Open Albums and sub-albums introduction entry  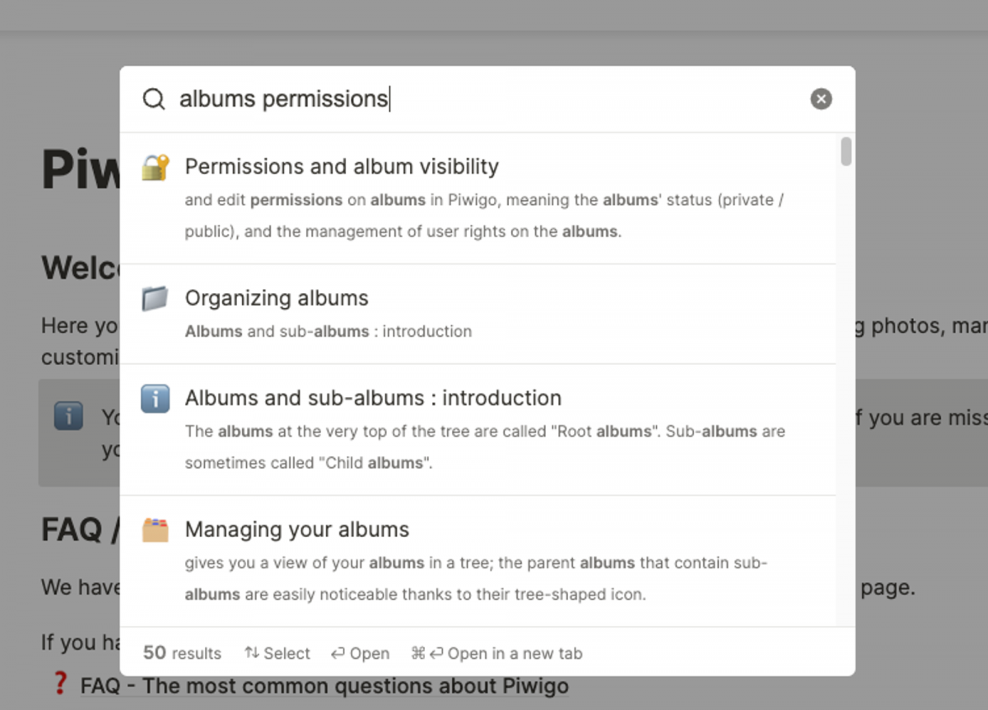tap(373, 398)
